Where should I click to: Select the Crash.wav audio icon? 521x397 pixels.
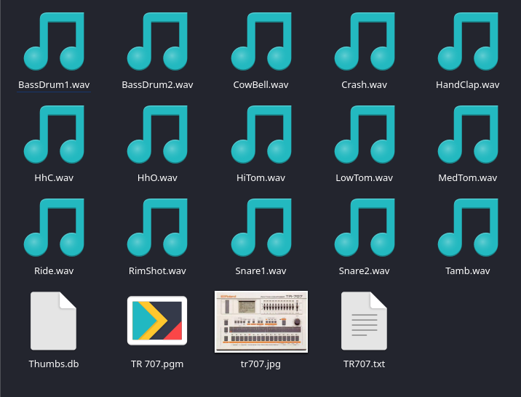pyautogui.click(x=365, y=41)
